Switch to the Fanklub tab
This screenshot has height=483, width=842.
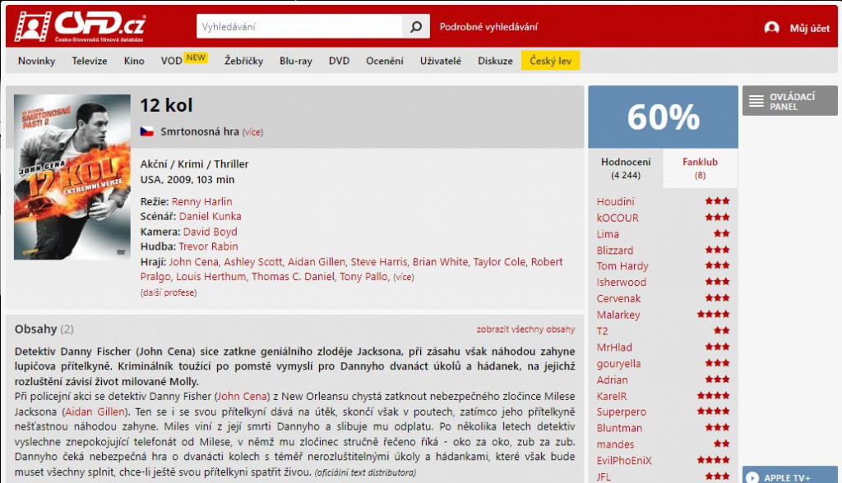point(700,168)
